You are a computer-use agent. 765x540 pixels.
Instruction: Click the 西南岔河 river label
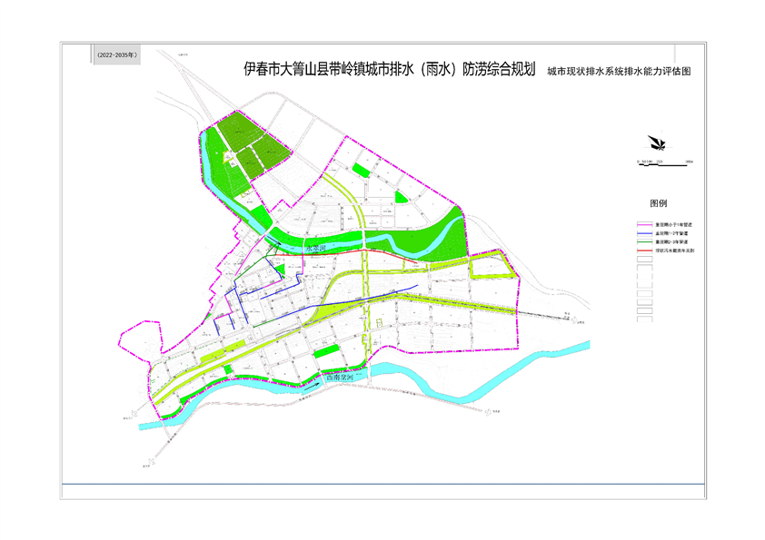(x=340, y=378)
